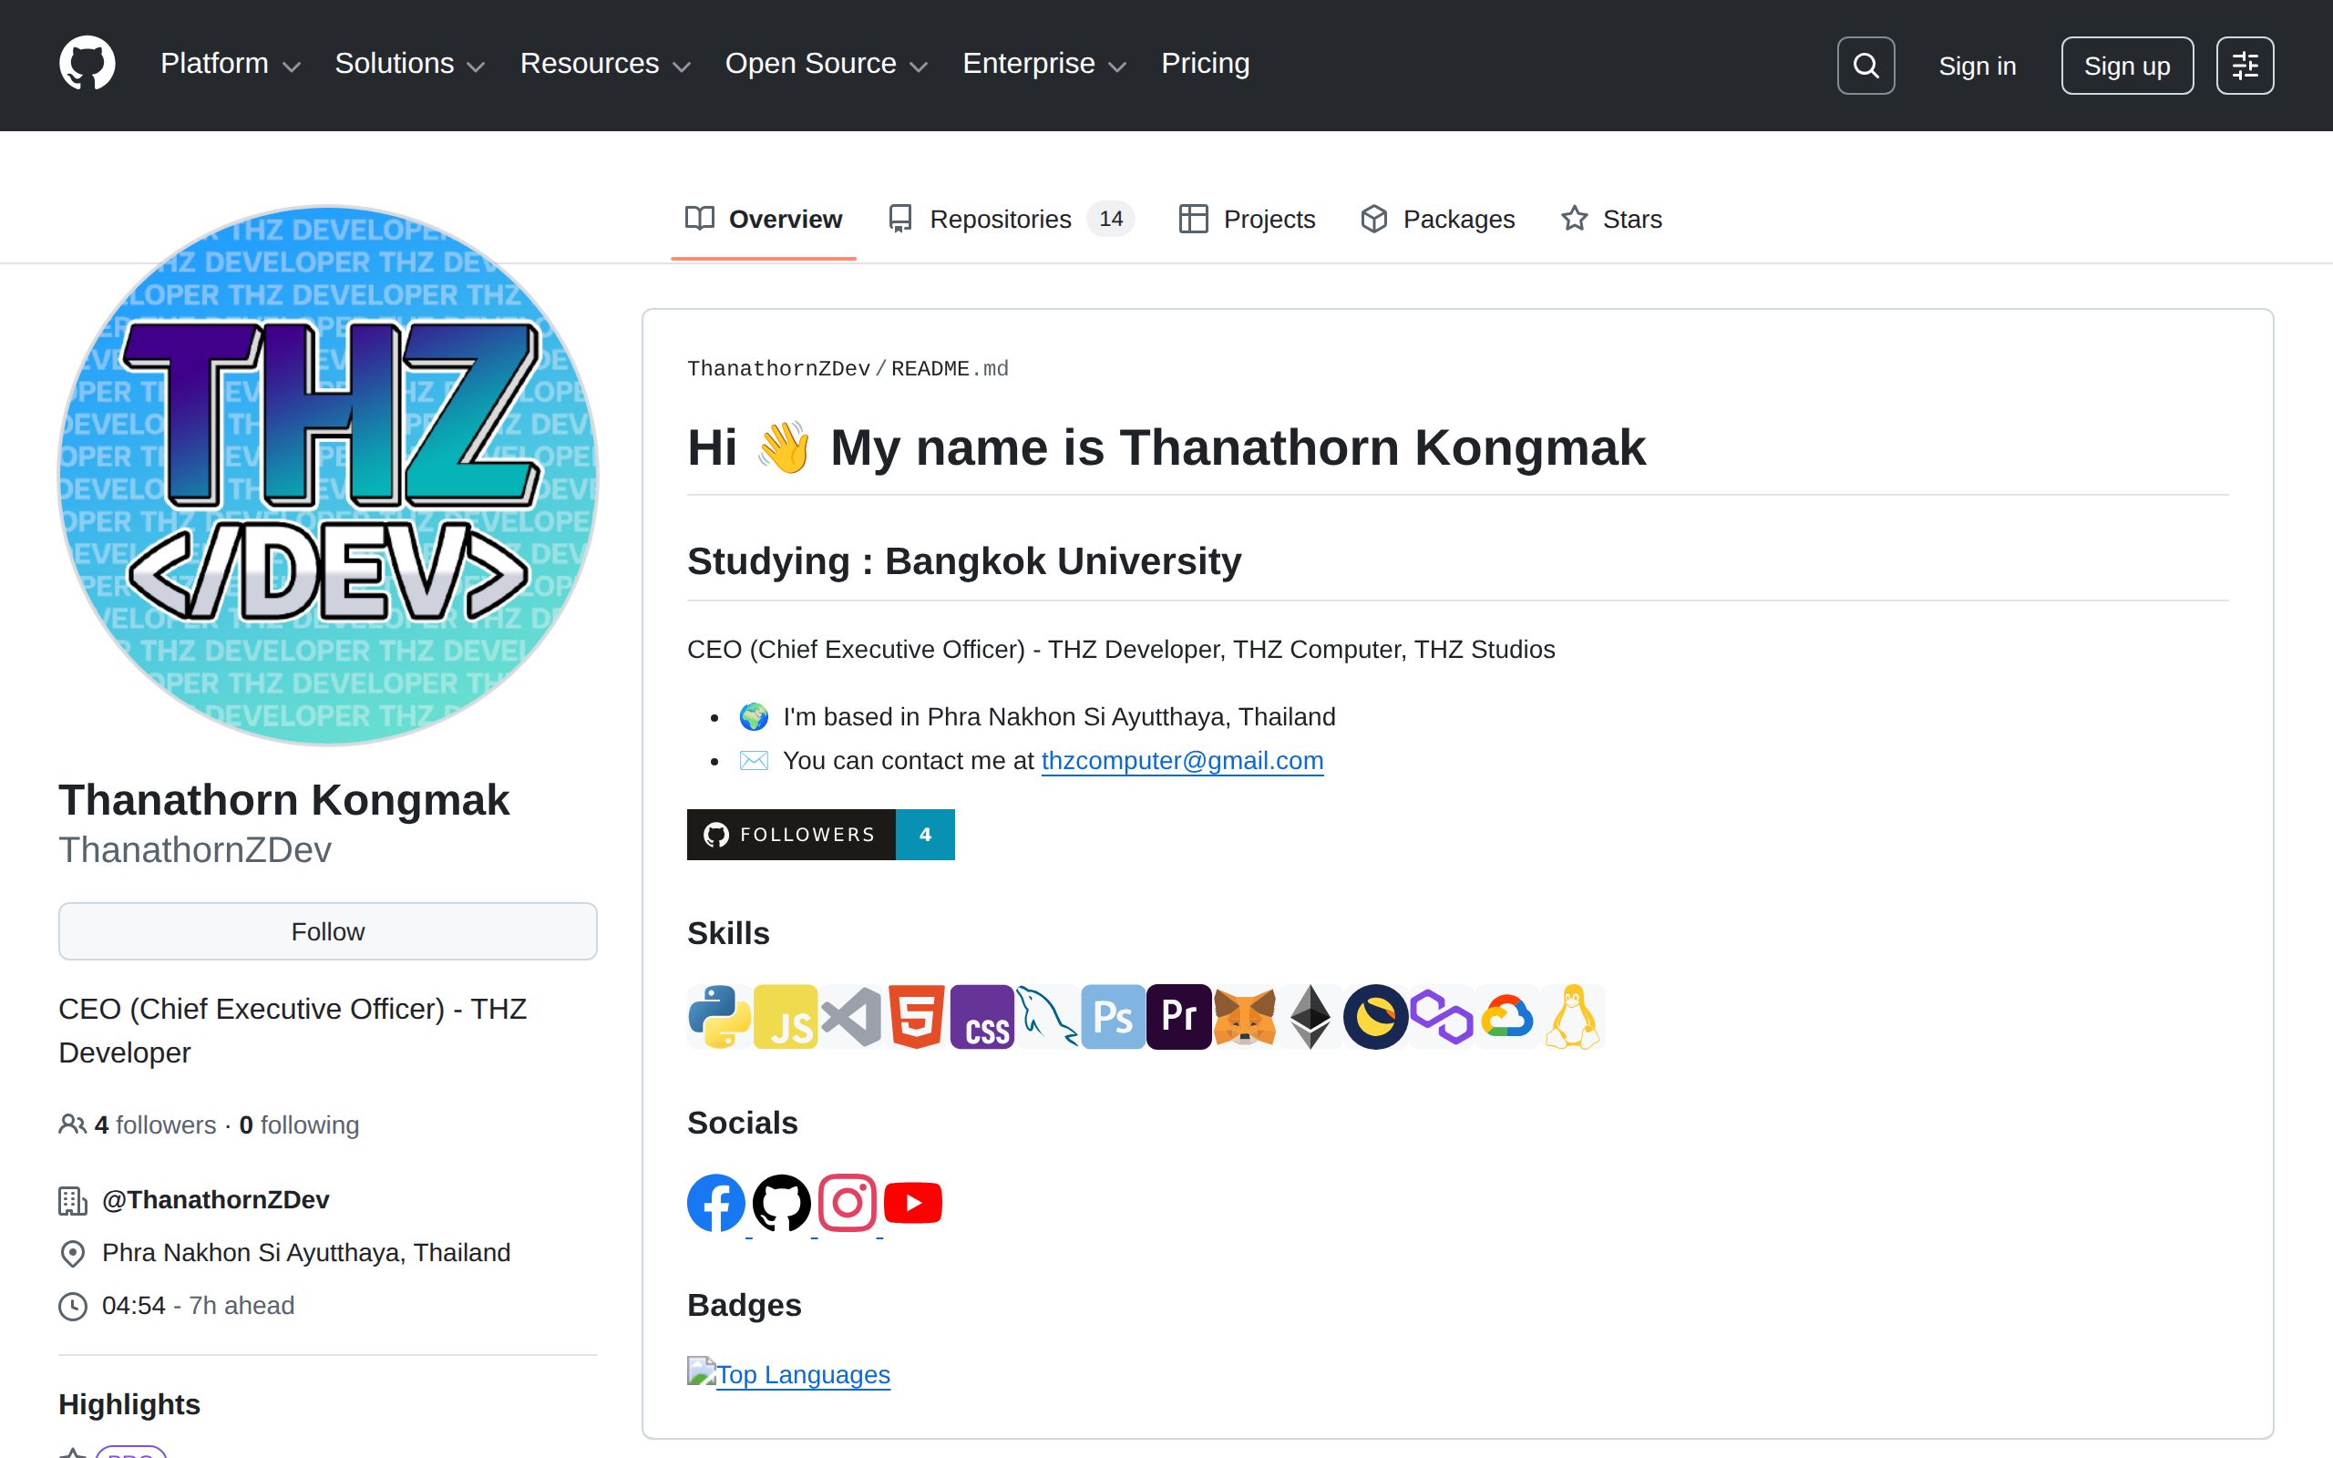Click the Photoshop skill icon
The height and width of the screenshot is (1458, 2333).
(1113, 1016)
